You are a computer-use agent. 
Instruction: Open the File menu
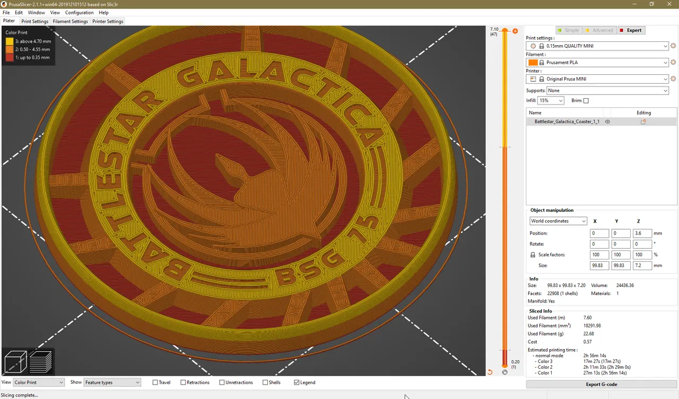(6, 13)
